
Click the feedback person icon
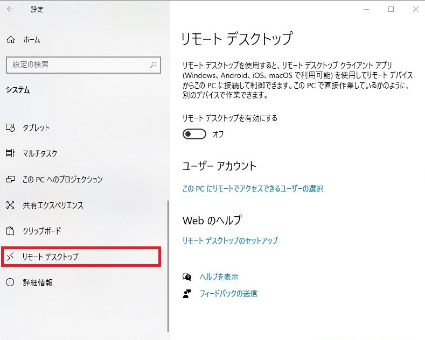[187, 293]
